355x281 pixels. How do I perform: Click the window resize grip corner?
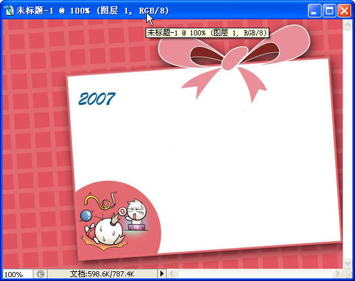pos(348,274)
